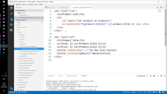
Task: Change language mode via HTML in status bar
Action: point(150,92)
